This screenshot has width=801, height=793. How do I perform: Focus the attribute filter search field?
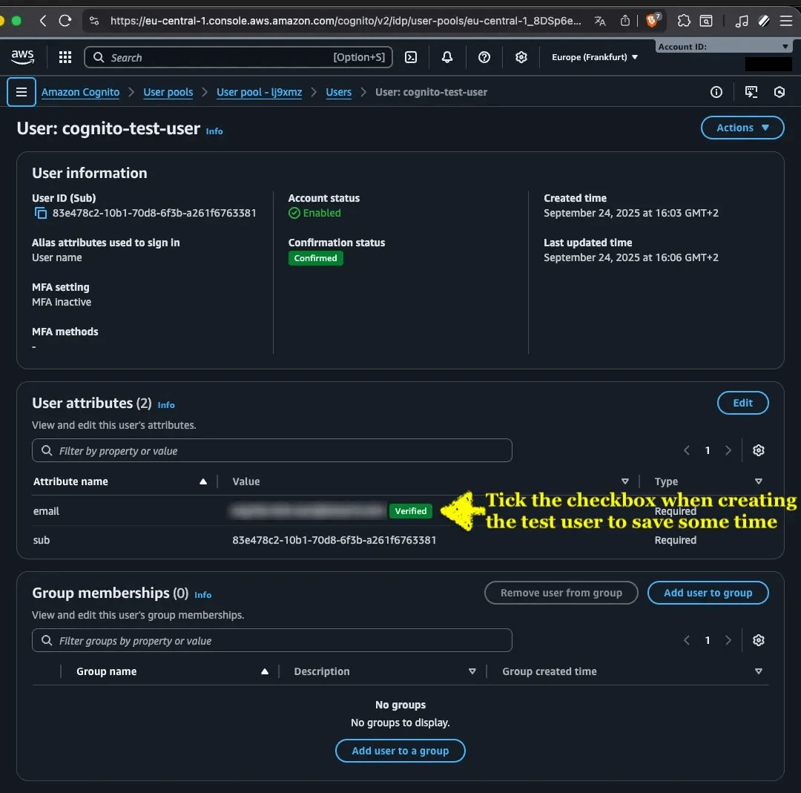271,450
